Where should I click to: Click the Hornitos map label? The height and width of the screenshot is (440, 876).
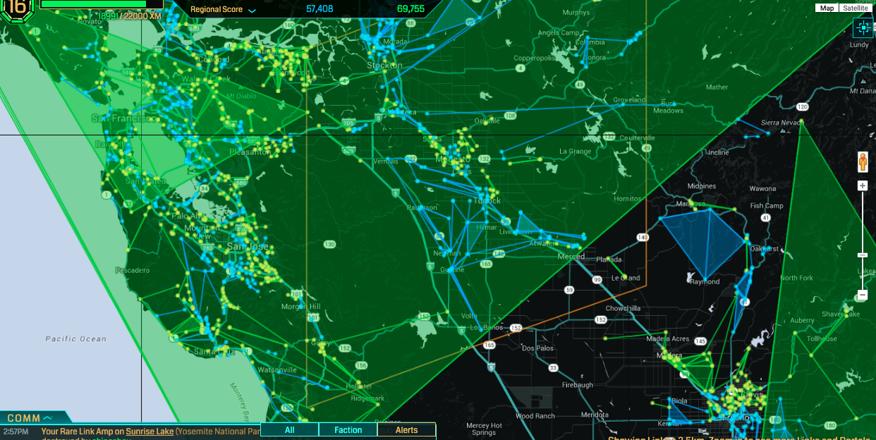(628, 199)
